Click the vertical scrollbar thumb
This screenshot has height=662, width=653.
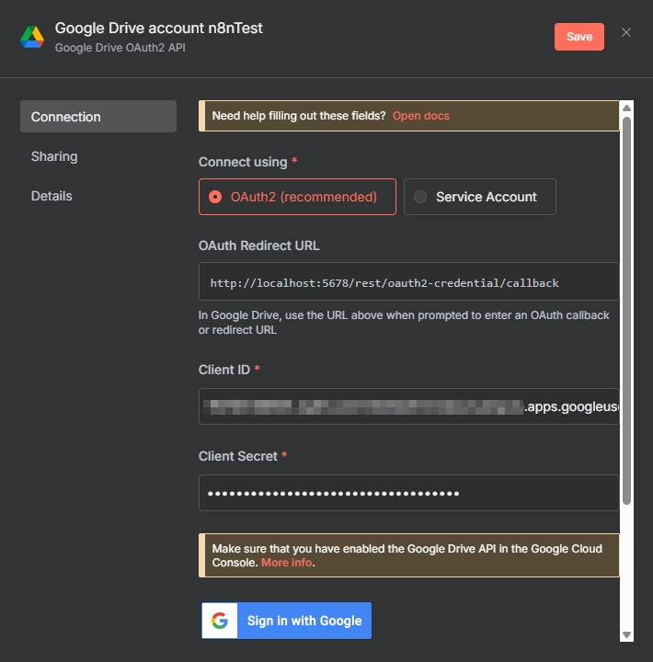[x=627, y=311]
